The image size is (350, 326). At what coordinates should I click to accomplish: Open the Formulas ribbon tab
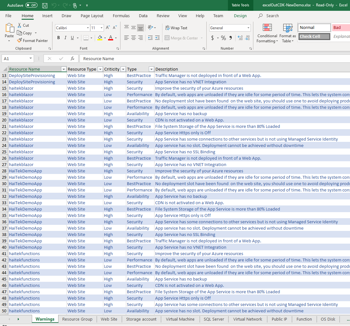pyautogui.click(x=121, y=16)
